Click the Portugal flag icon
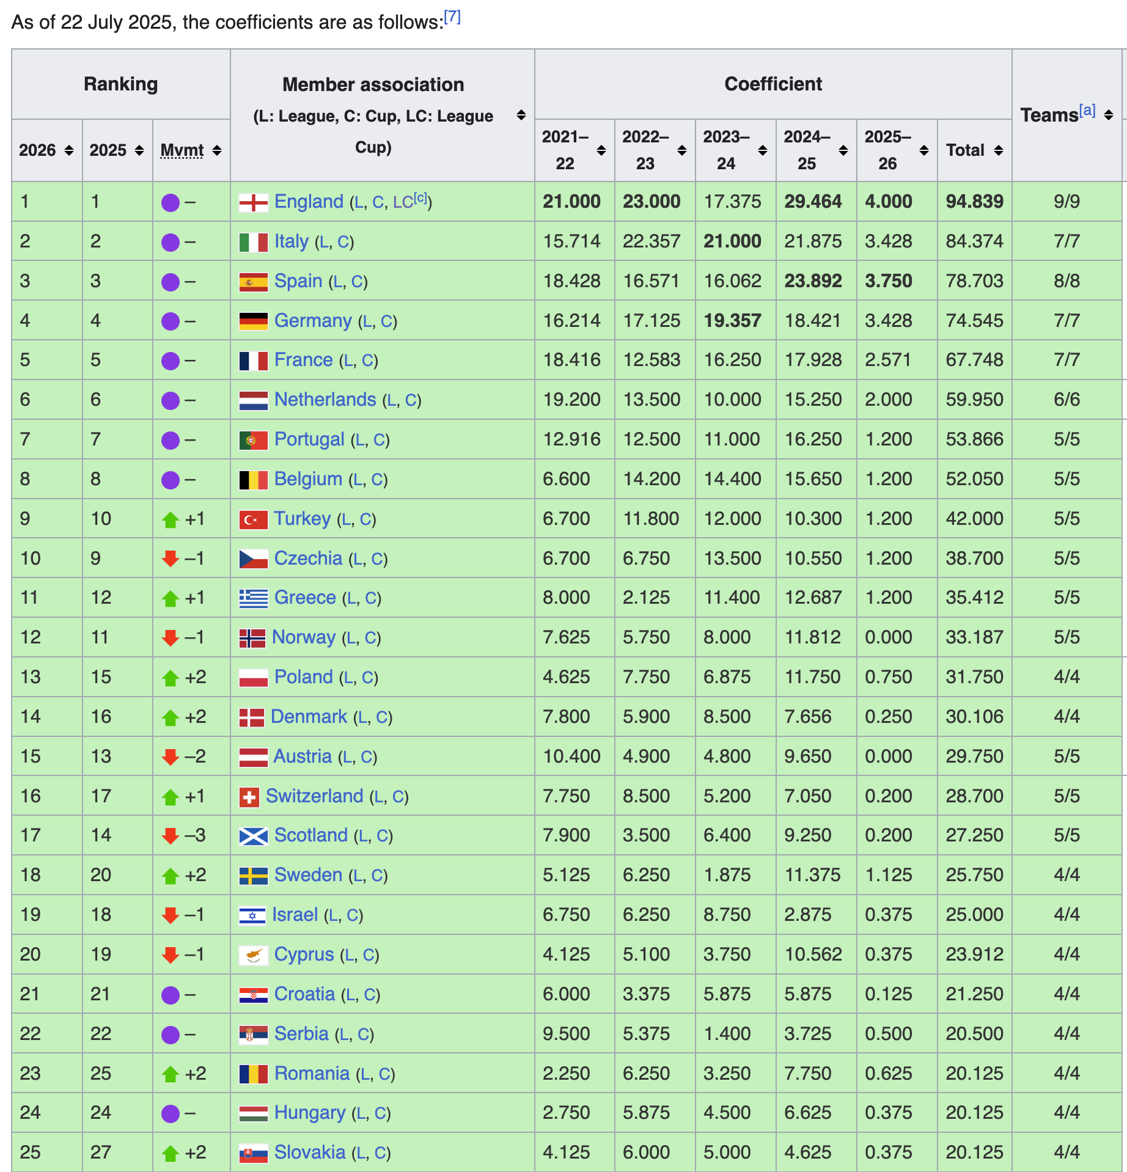 (253, 440)
